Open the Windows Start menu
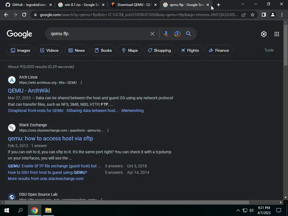This screenshot has height=216, width=288. 7,210
